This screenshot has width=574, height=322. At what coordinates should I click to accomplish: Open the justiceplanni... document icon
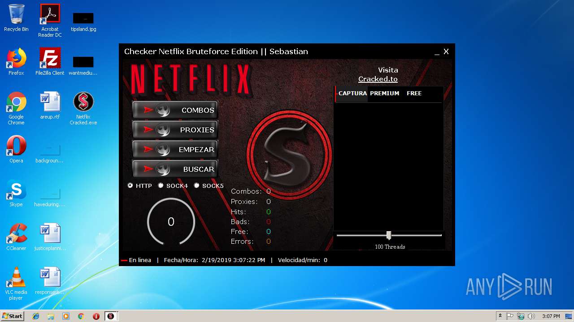tap(50, 237)
